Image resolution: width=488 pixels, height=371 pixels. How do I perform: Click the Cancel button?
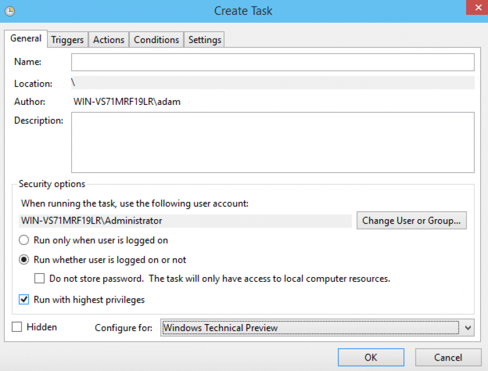click(448, 357)
